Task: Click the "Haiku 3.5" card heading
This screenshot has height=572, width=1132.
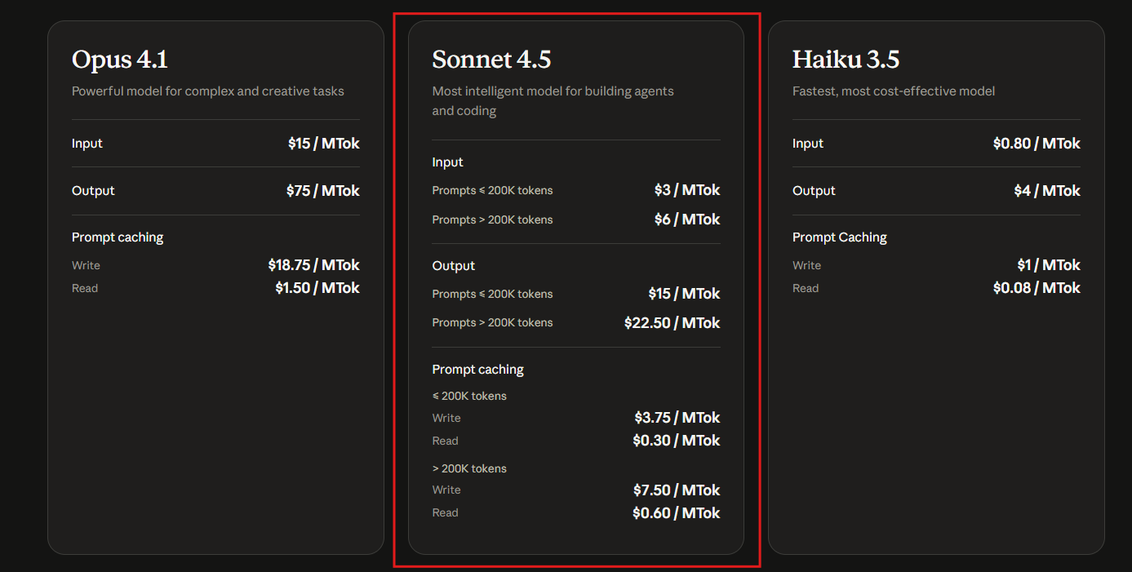Action: 846,60
